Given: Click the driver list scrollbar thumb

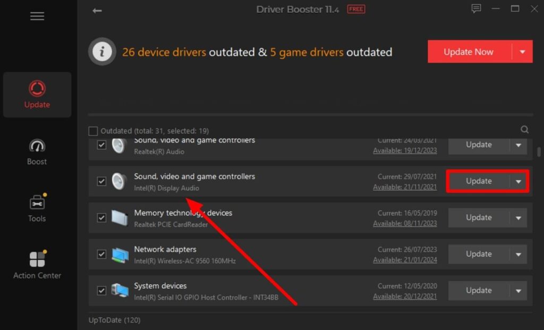Looking at the screenshot, I should tap(539, 152).
